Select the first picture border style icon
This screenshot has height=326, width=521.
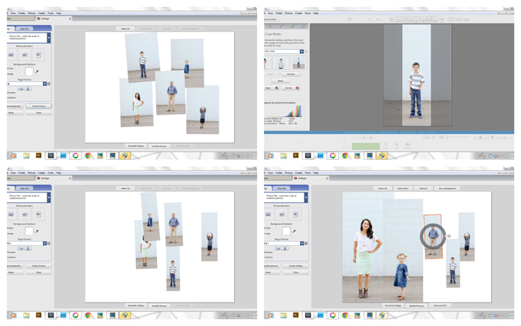[11, 54]
